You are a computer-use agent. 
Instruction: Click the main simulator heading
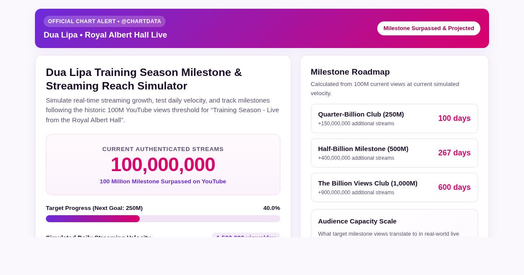click(x=144, y=79)
